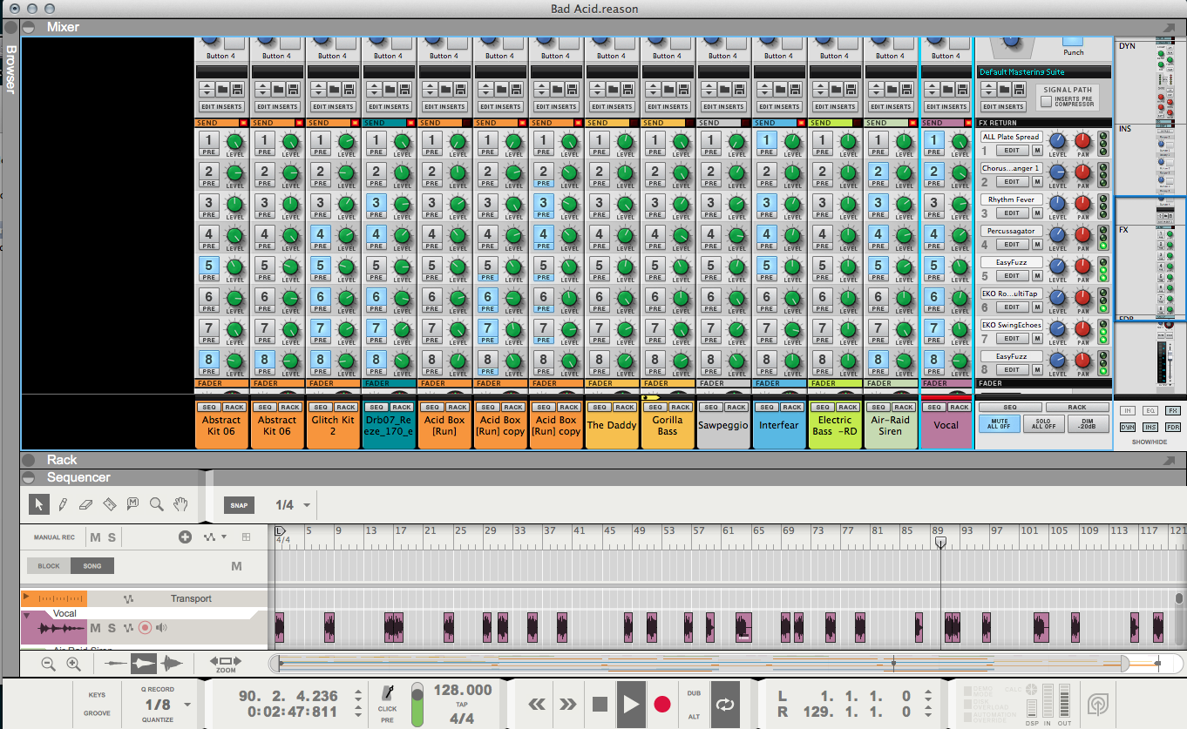1187x729 pixels.
Task: Show the EQ section in mixer
Action: [x=1150, y=410]
